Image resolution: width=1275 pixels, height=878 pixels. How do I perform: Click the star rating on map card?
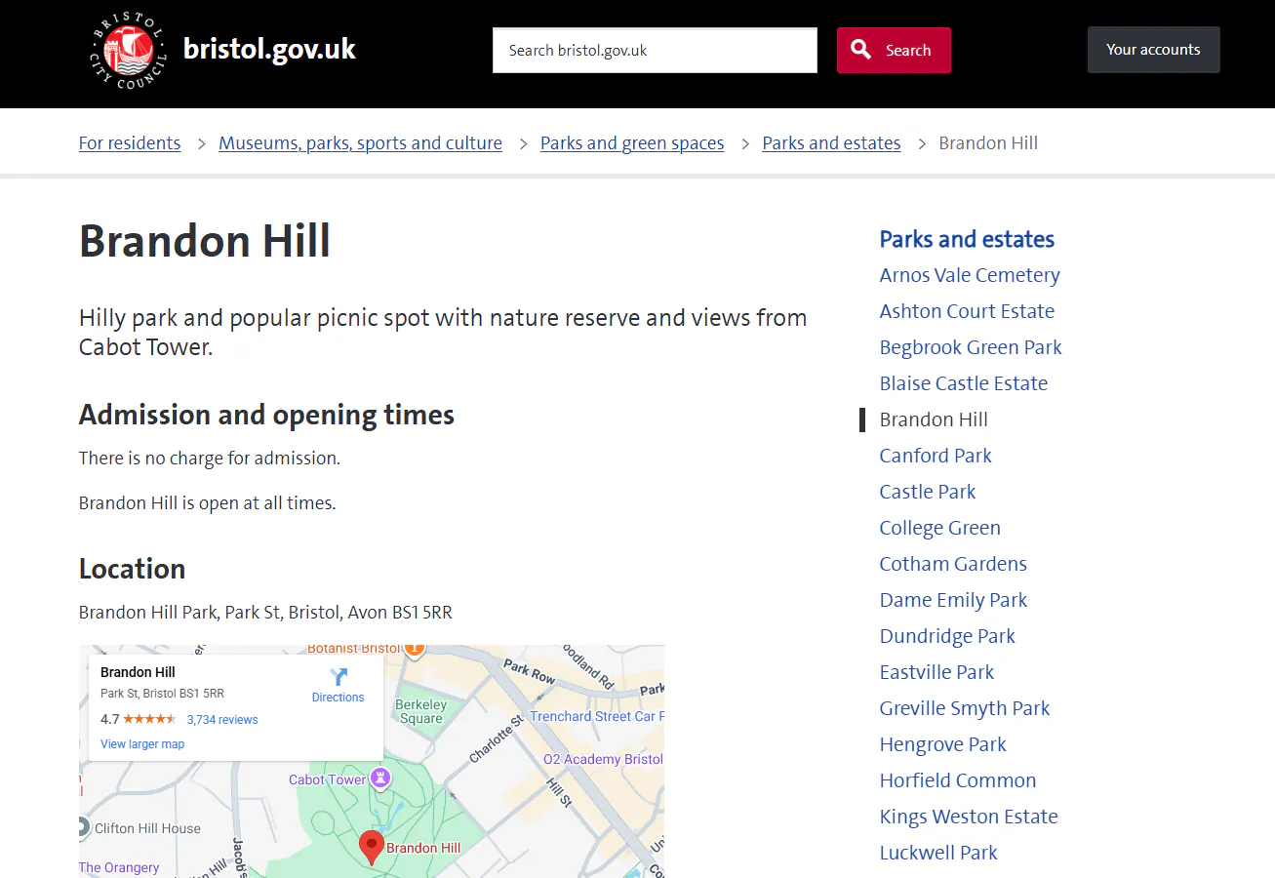(x=149, y=719)
